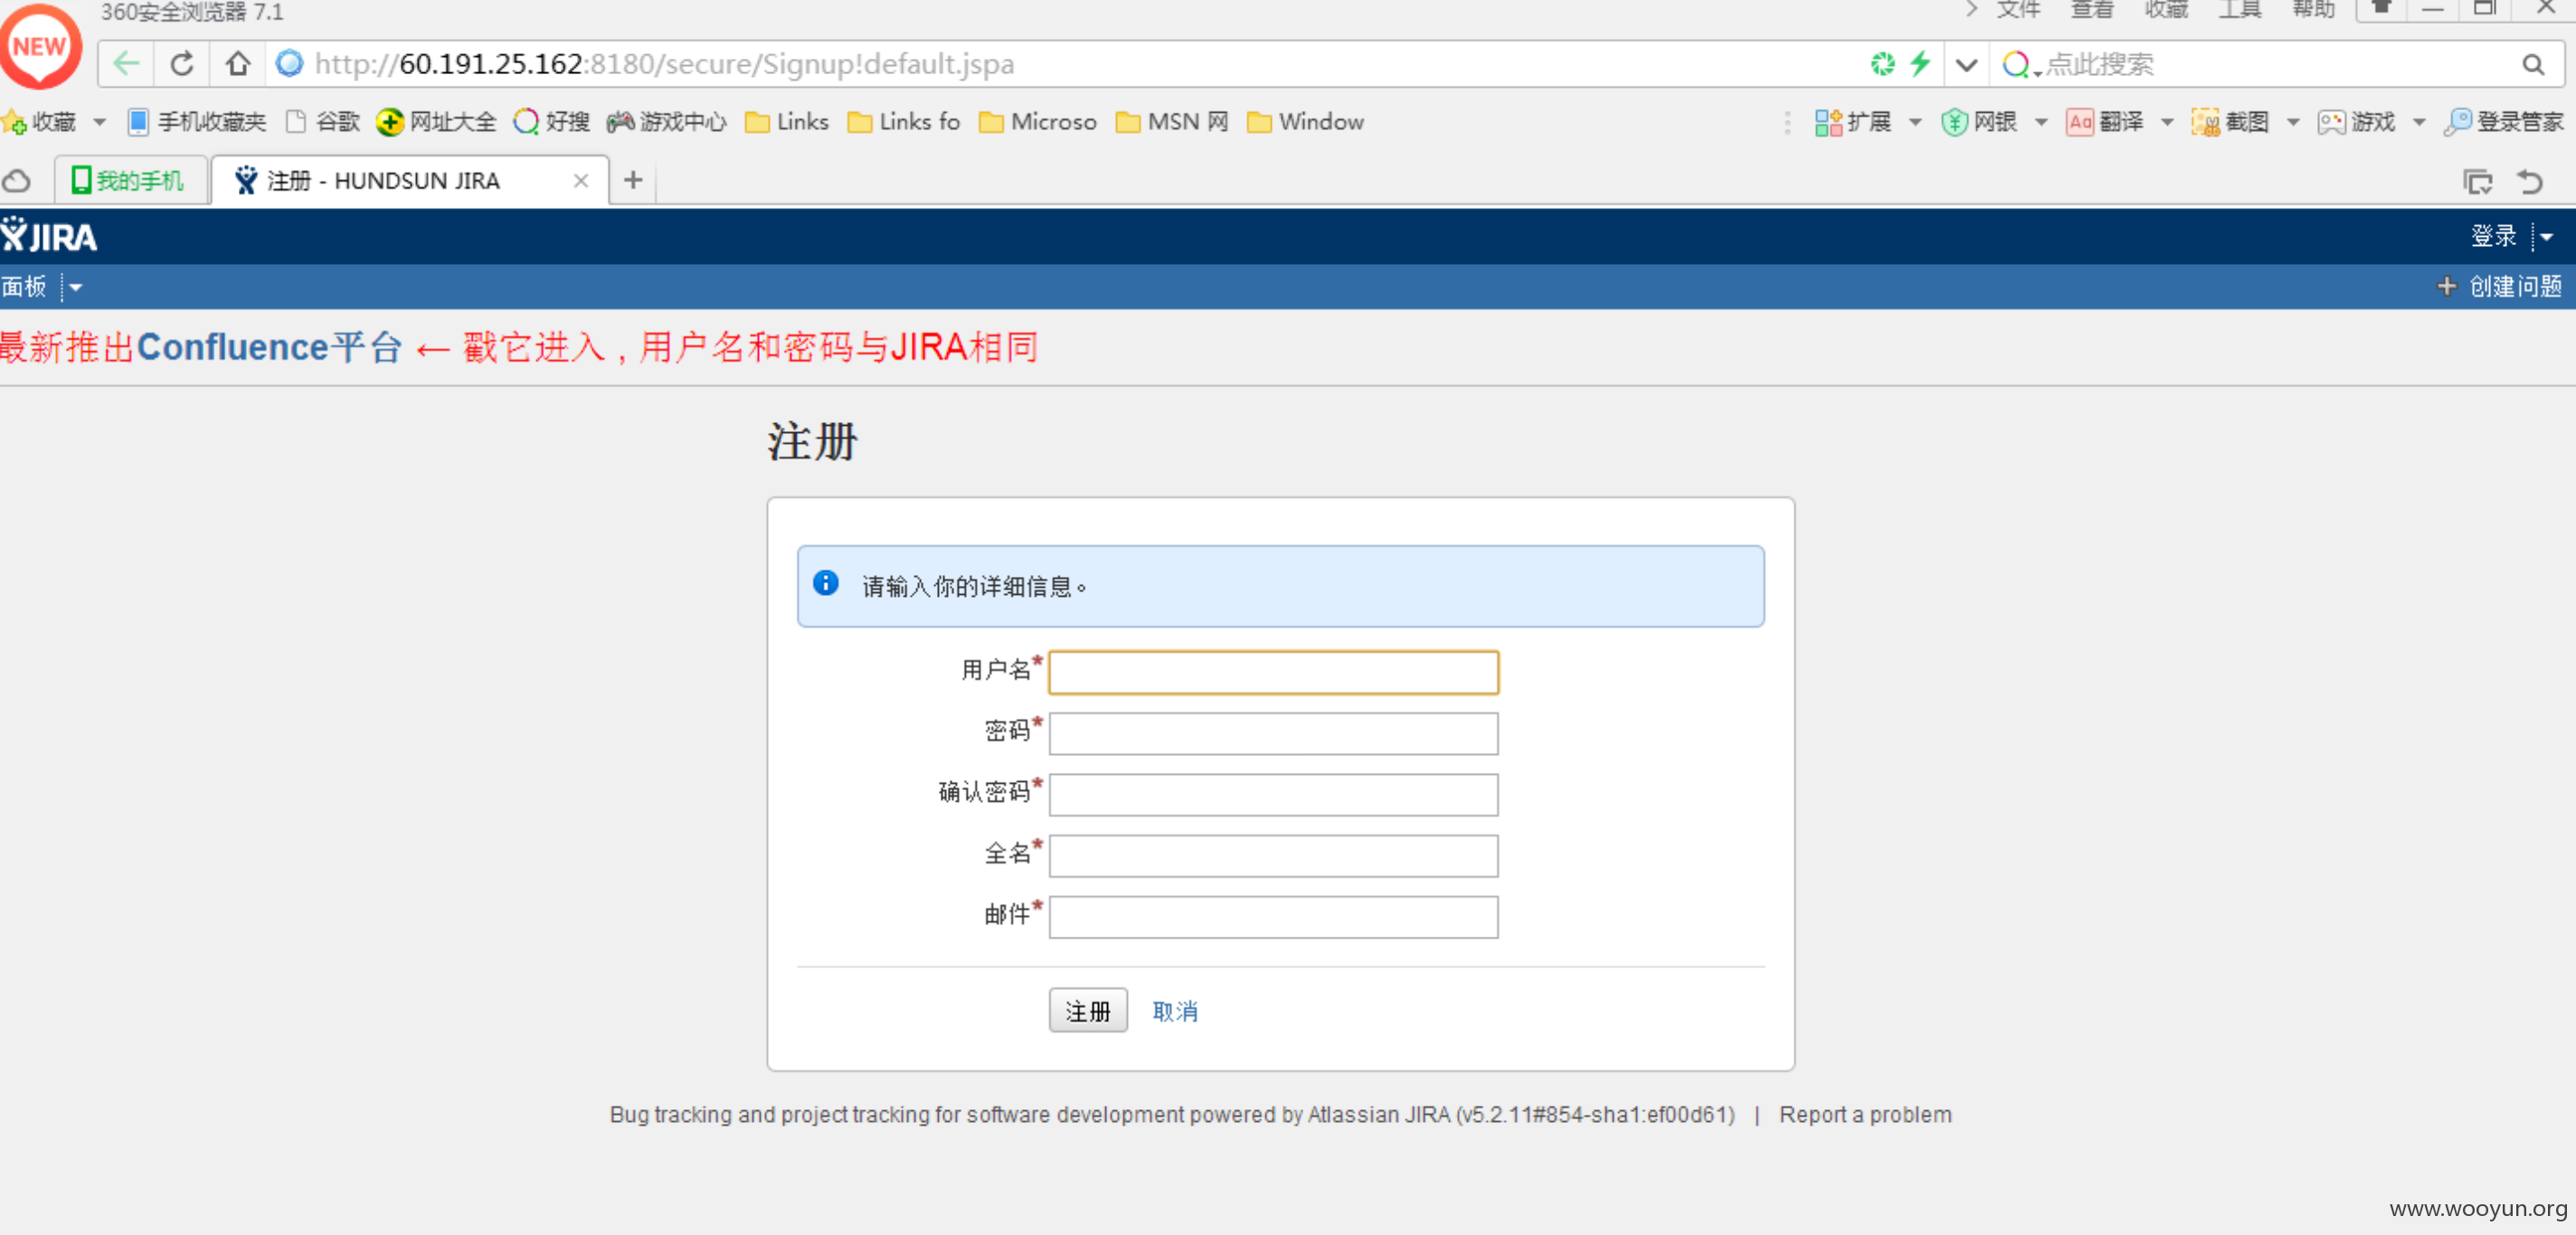
Task: Open the 谷歌 bookmark
Action: point(323,122)
